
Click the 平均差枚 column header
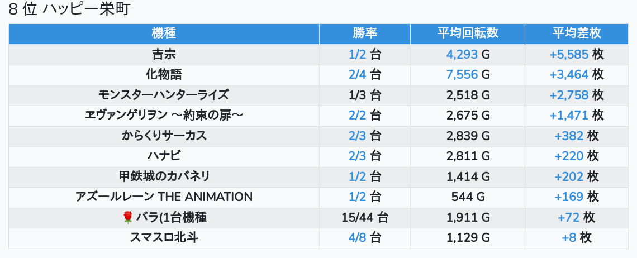pos(576,33)
